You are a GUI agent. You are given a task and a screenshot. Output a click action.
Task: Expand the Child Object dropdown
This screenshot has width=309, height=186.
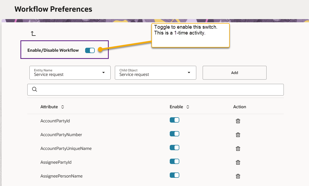click(x=155, y=73)
